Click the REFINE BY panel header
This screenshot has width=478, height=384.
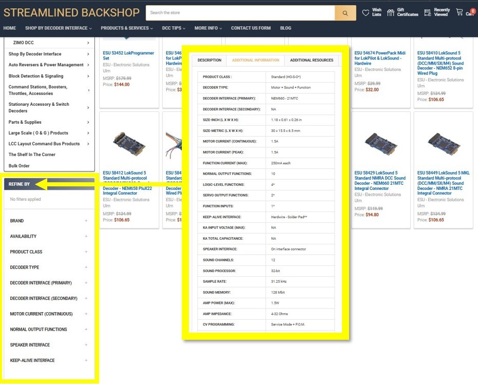[x=49, y=184]
